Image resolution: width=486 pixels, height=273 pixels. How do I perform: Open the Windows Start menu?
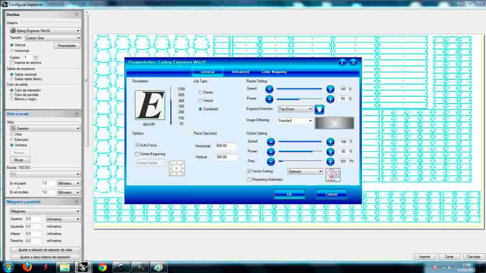tap(8, 267)
